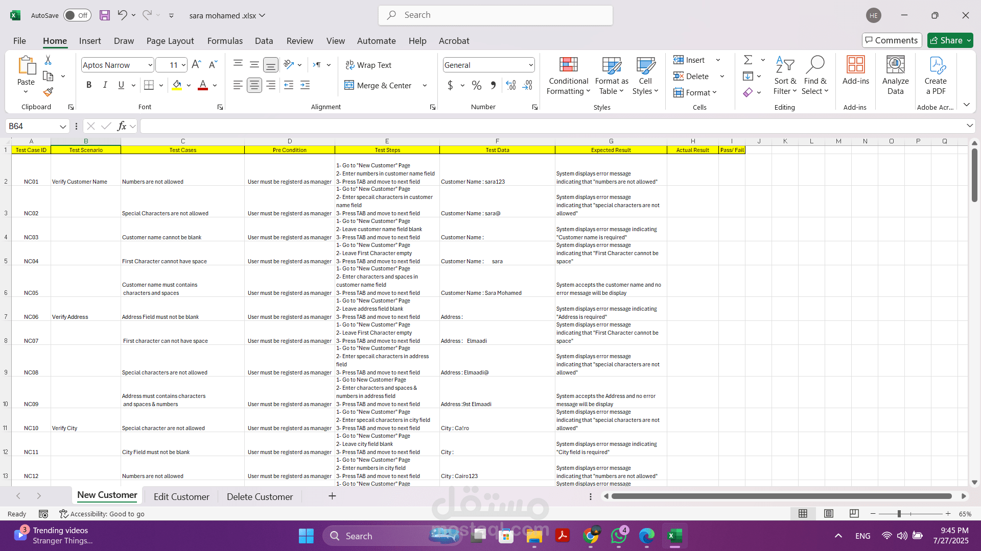Toggle Bold formatting
981x551 pixels.
click(89, 85)
